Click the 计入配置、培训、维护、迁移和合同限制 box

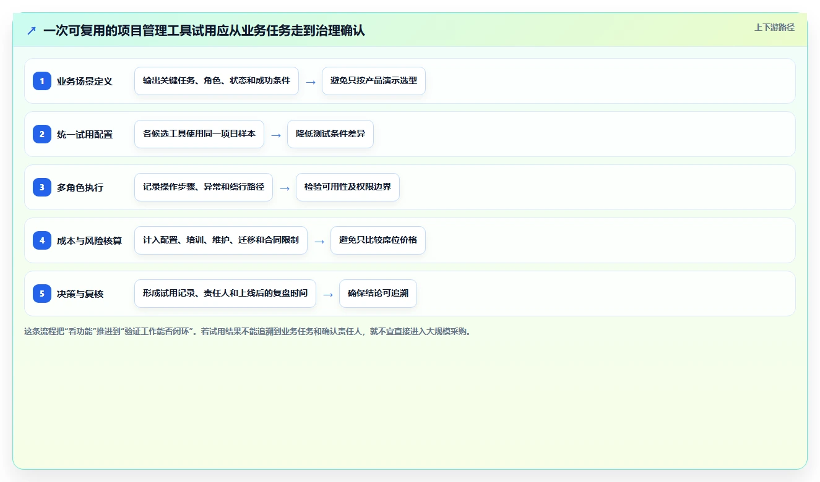pyautogui.click(x=221, y=240)
